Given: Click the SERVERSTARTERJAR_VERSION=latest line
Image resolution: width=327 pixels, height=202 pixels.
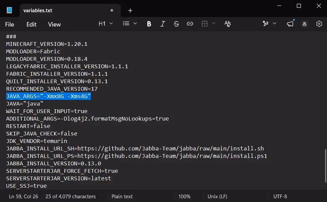Looking at the screenshot, I should [59, 179].
